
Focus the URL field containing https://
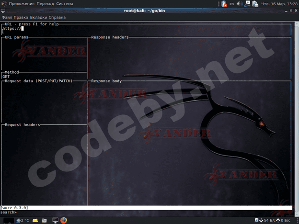pos(146,29)
